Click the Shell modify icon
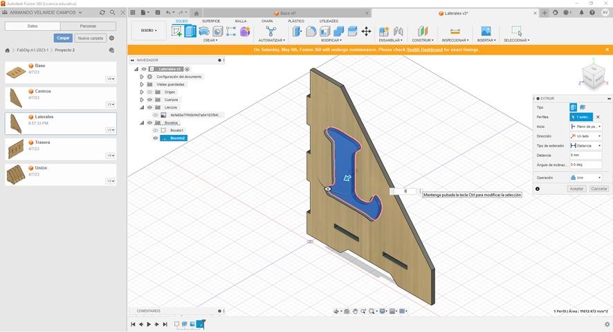Screen dimensions: 613x332 325,31
